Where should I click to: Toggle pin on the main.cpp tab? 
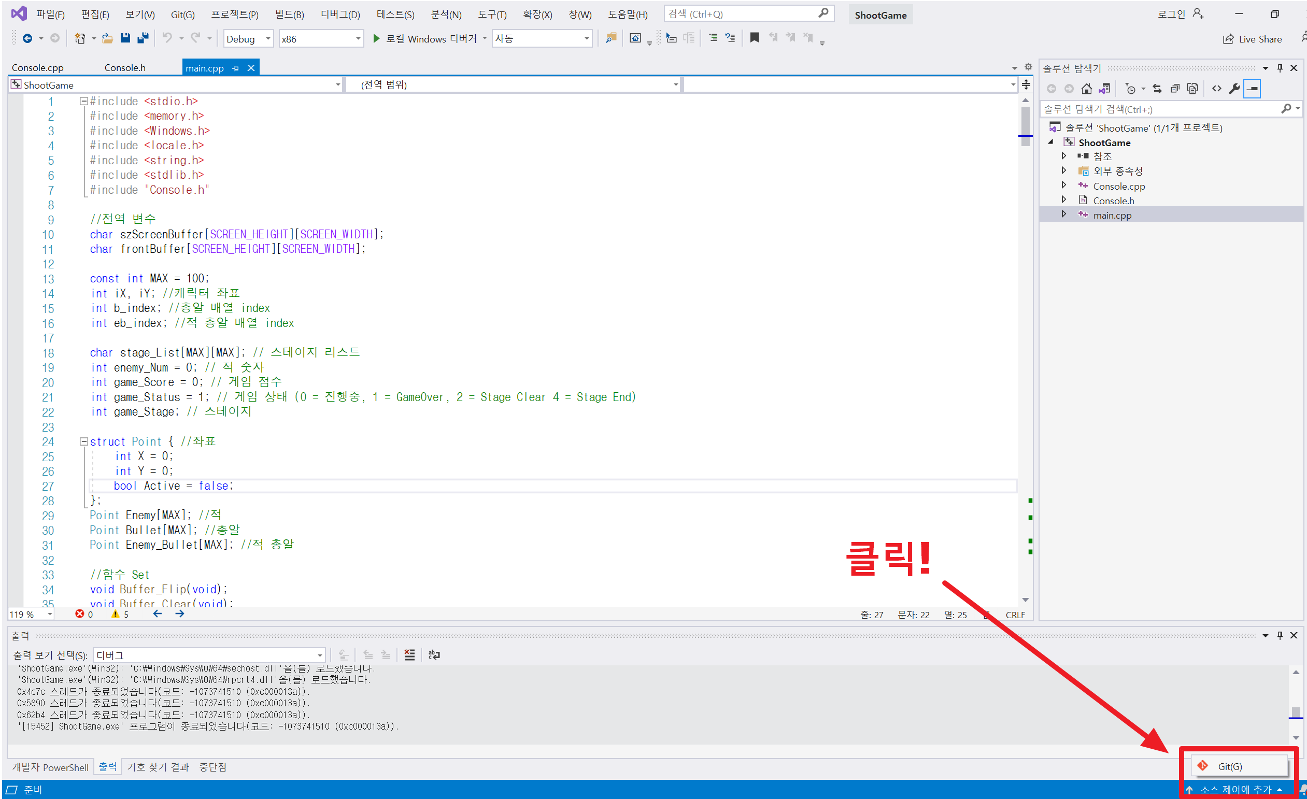[235, 68]
